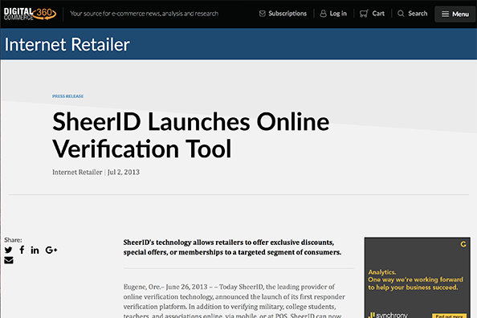Click the Subscriptions envelope icon

[263, 14]
